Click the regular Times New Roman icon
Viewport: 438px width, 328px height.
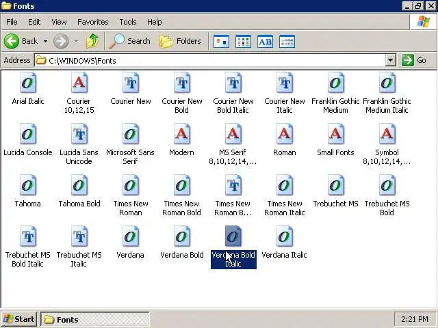pos(131,185)
